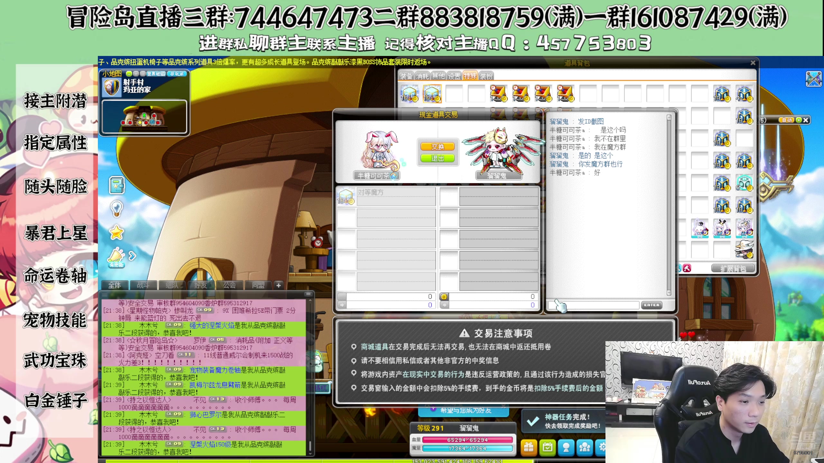Collapse the chat window minimize bar
Viewport: 824px width, 463px height.
(x=308, y=294)
